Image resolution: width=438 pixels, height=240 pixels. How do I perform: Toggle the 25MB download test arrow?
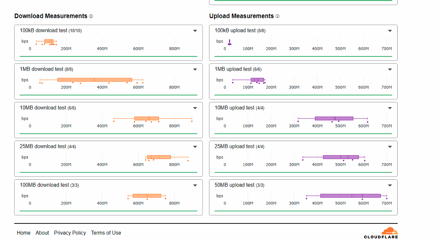coord(195,147)
